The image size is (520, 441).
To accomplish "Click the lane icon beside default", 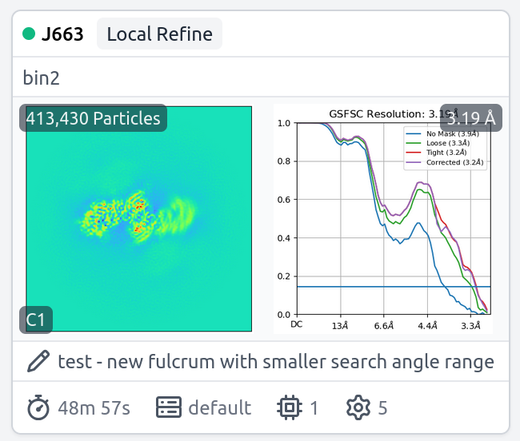I will [x=168, y=408].
